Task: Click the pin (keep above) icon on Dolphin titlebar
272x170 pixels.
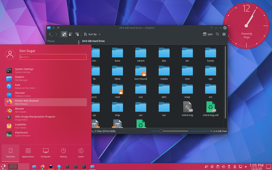Action: coord(58,28)
